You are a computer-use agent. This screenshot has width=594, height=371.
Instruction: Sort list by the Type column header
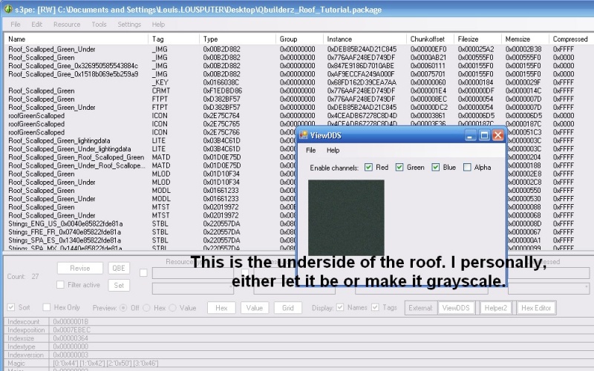pos(211,39)
